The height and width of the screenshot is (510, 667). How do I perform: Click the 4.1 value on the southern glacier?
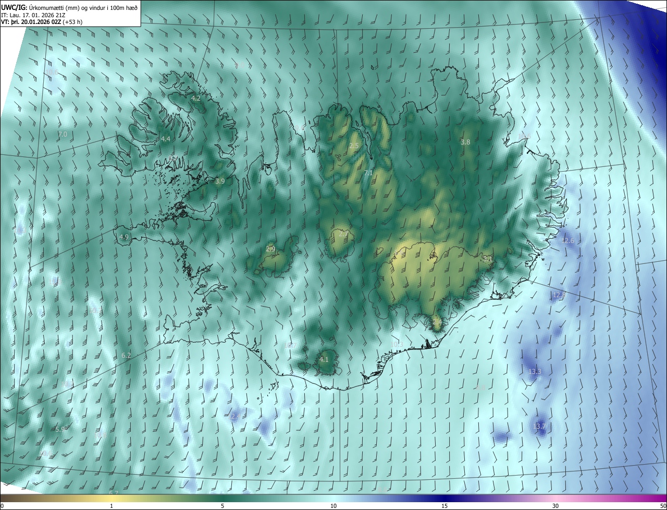324,360
